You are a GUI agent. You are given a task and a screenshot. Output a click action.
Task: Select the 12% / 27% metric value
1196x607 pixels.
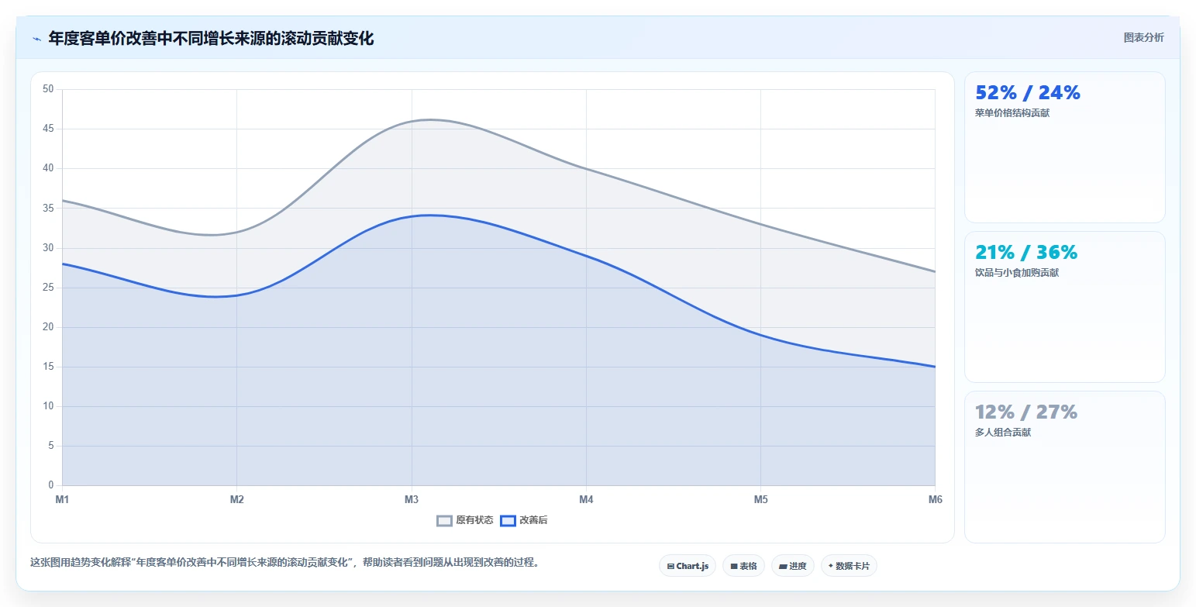(x=1026, y=412)
